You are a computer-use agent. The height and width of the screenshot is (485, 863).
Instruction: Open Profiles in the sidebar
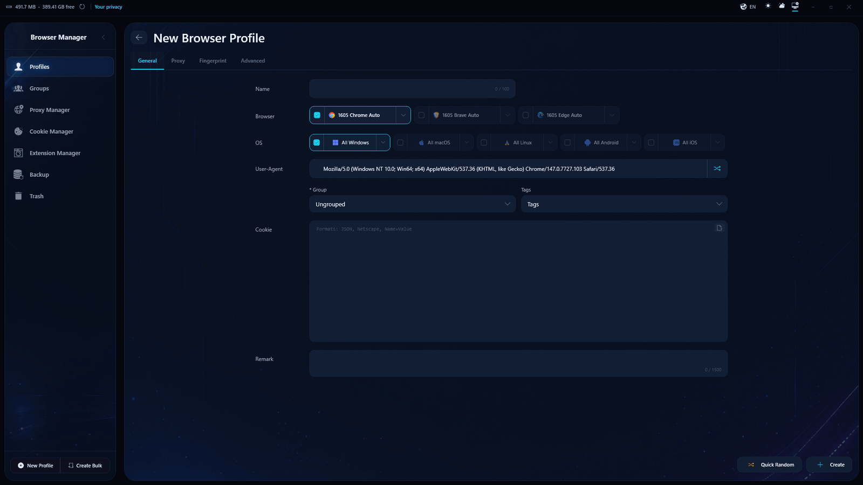[60, 67]
